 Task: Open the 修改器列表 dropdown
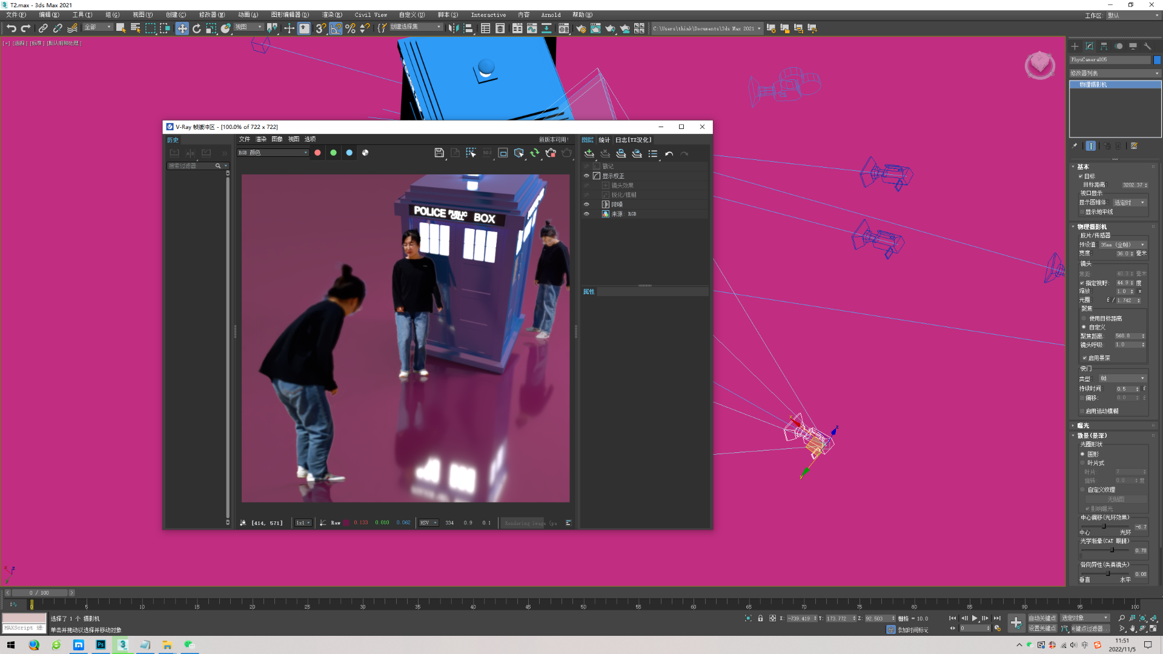point(1115,73)
